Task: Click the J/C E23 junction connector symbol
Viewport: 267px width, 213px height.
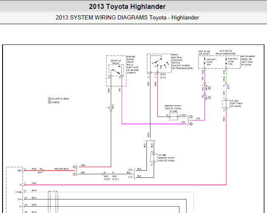Action: [x=226, y=104]
